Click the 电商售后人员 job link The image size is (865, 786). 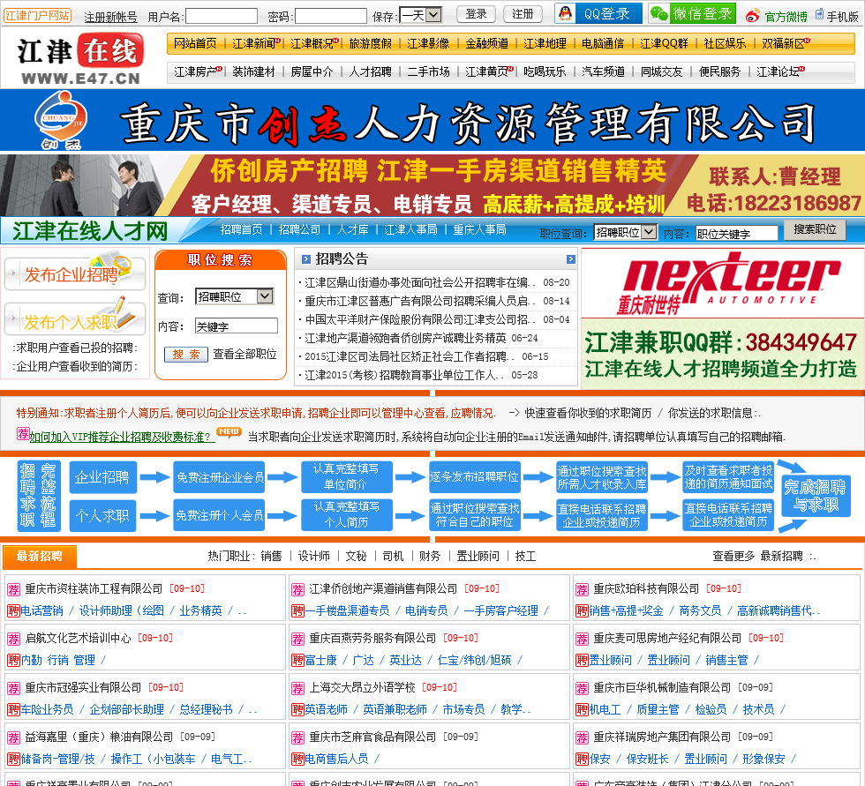(x=336, y=759)
